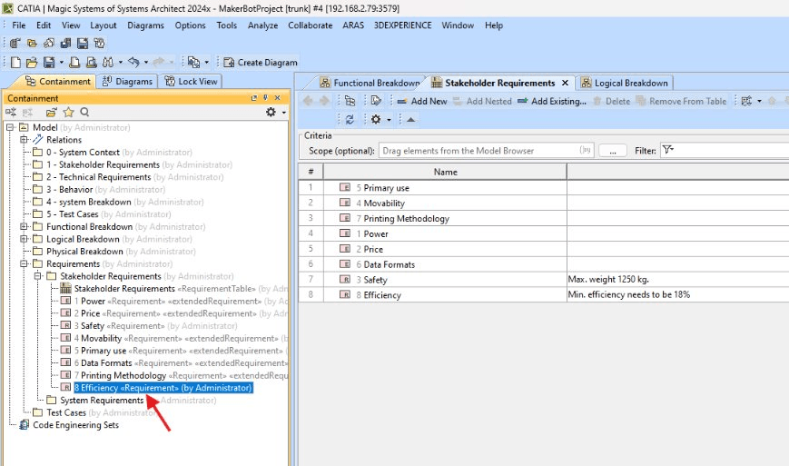Click the export table icon
This screenshot has width=789, height=466.
click(x=376, y=101)
